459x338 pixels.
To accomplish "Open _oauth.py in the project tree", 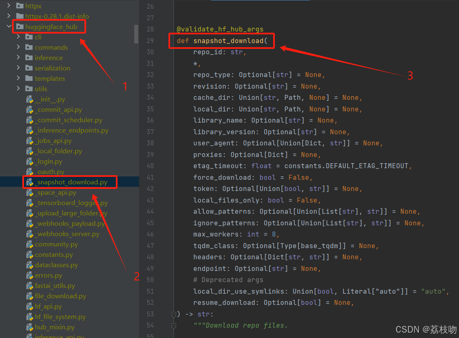I will [50, 172].
